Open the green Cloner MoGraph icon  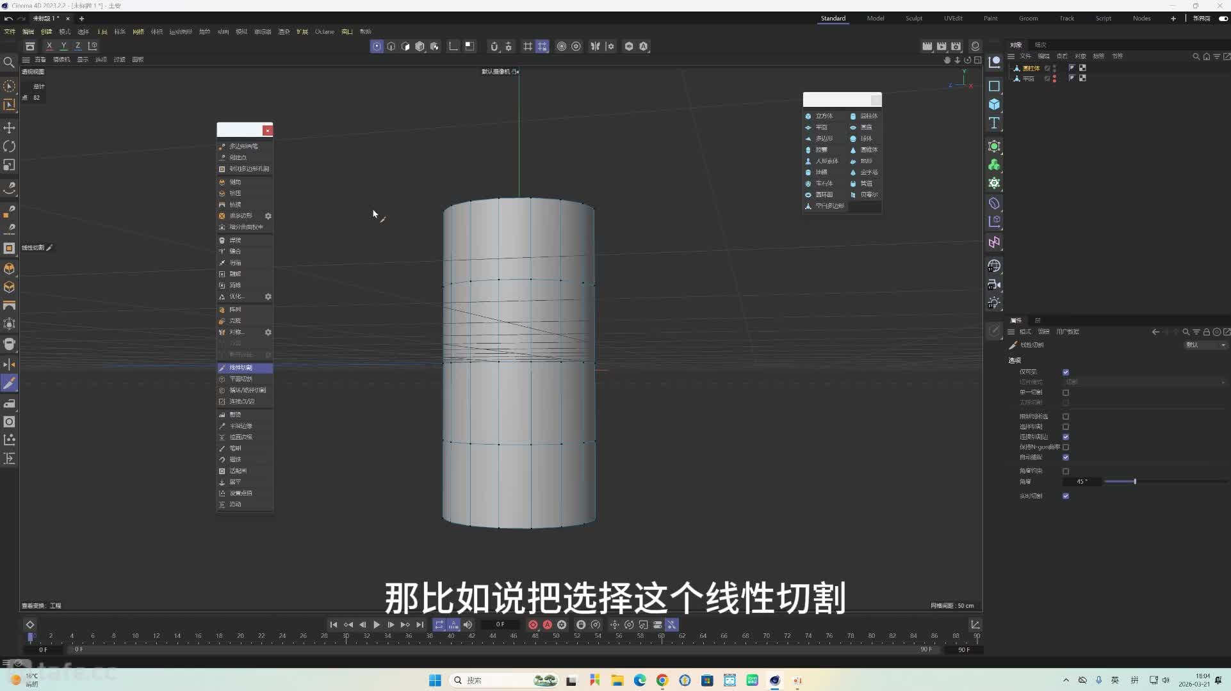994,165
